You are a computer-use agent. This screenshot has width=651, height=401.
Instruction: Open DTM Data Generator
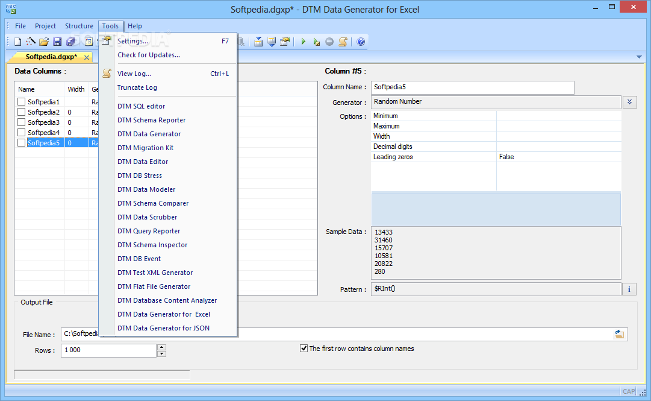coord(168,134)
